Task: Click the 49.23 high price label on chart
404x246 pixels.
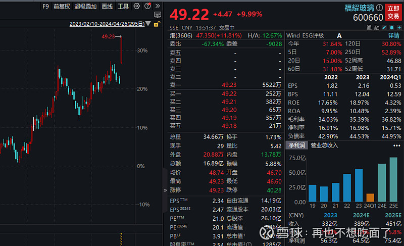Action: [x=108, y=36]
